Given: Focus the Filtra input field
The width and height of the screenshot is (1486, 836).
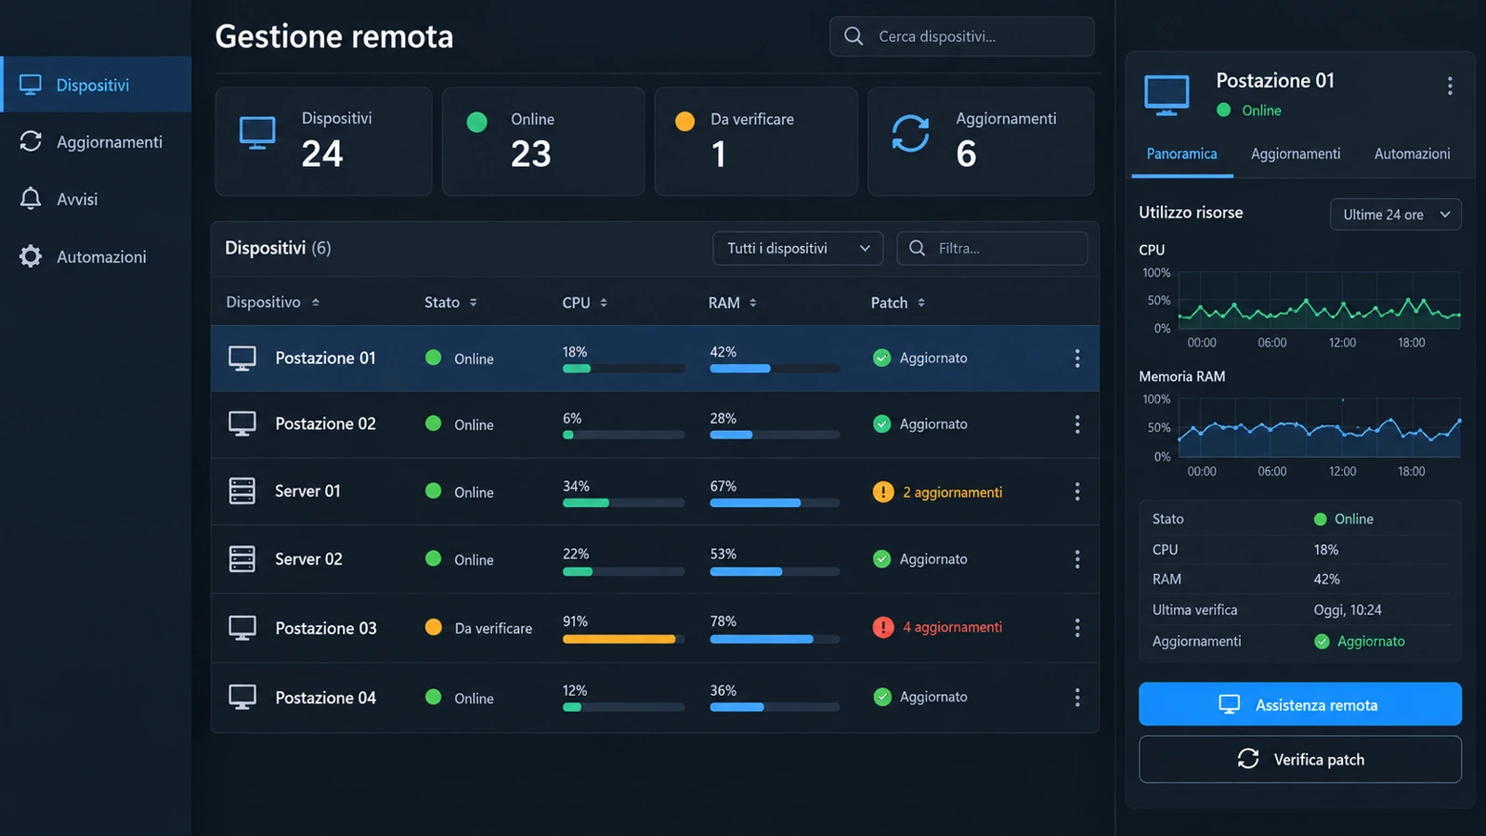Looking at the screenshot, I should [x=992, y=248].
